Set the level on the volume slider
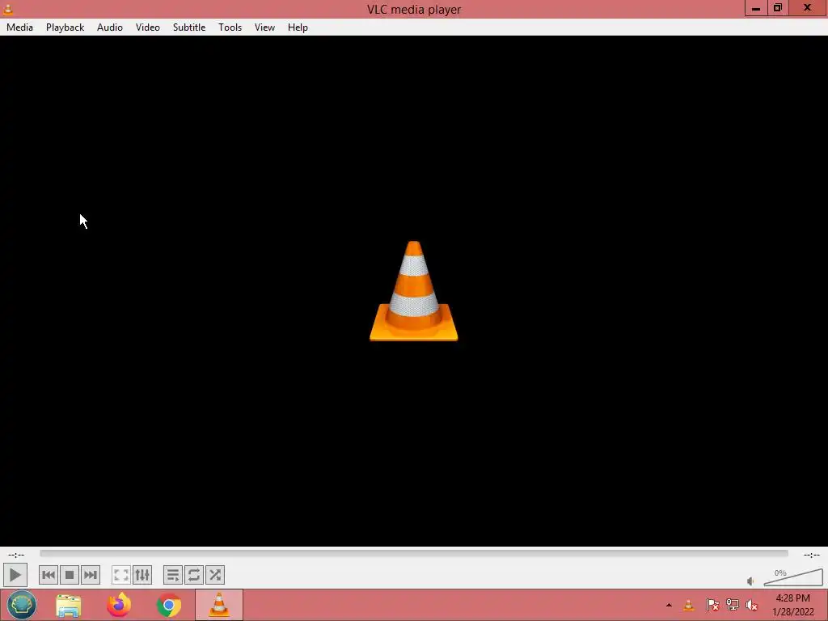Image resolution: width=828 pixels, height=621 pixels. (793, 577)
